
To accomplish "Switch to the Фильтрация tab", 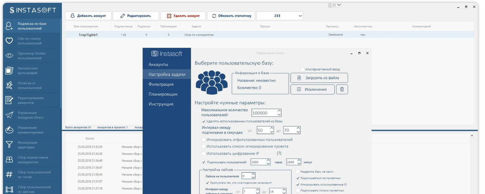I will (x=161, y=84).
